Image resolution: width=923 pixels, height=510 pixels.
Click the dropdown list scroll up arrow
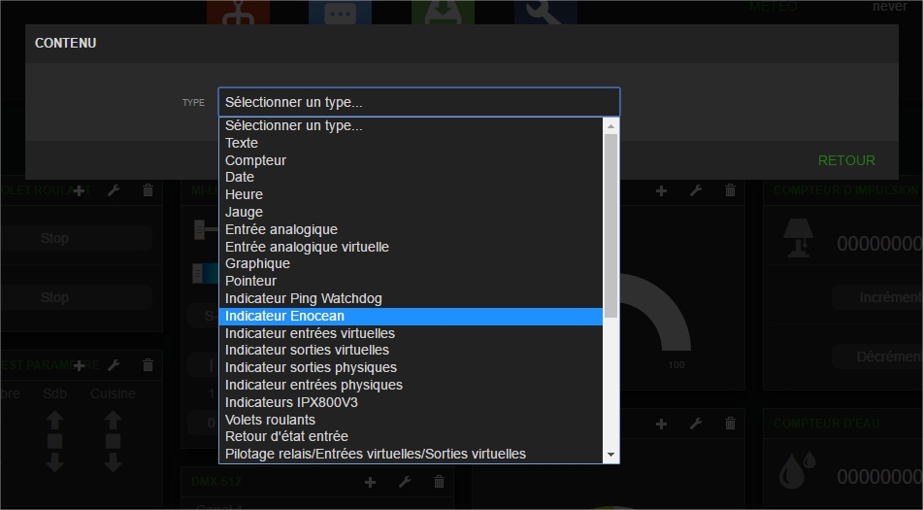click(x=610, y=125)
